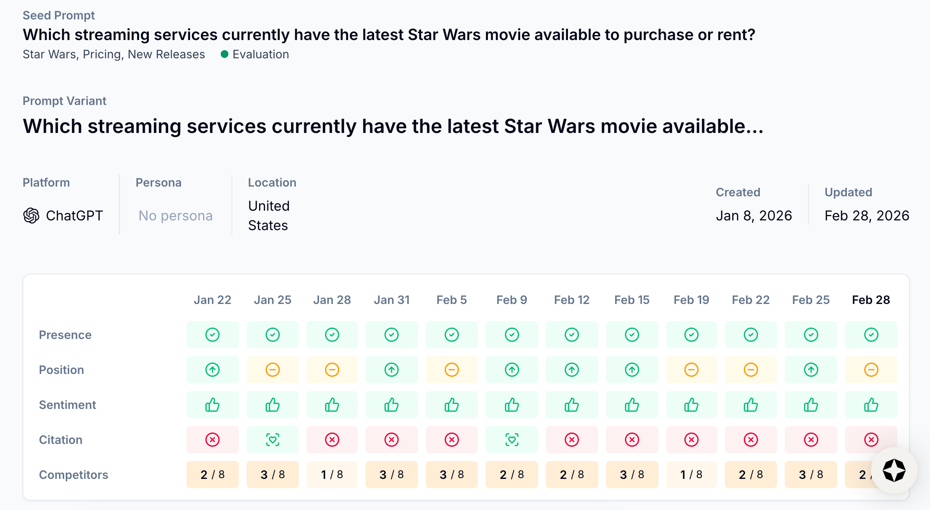Select the Feb 12 date column header
930x510 pixels.
(x=572, y=300)
